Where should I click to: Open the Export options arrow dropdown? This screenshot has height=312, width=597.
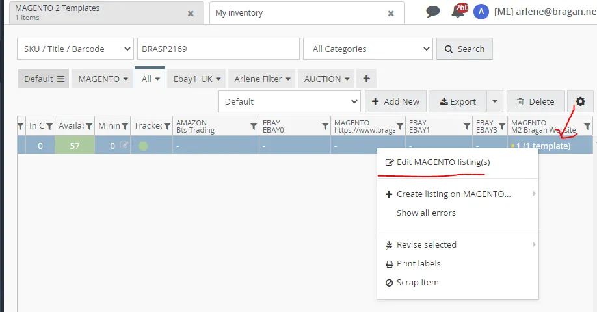pos(495,101)
